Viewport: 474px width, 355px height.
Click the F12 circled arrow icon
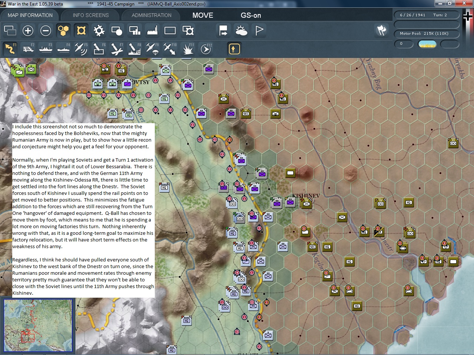click(x=206, y=48)
